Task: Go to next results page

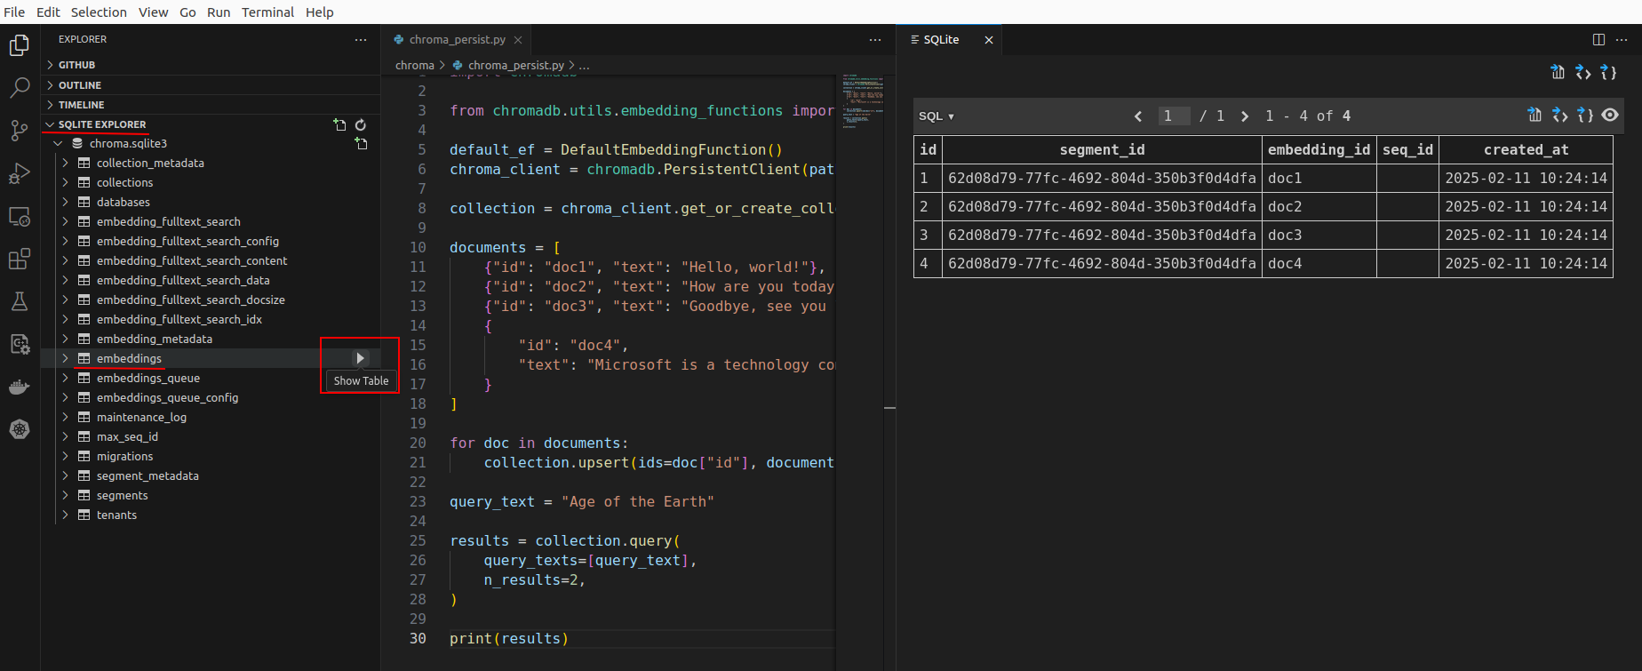Action: point(1245,116)
